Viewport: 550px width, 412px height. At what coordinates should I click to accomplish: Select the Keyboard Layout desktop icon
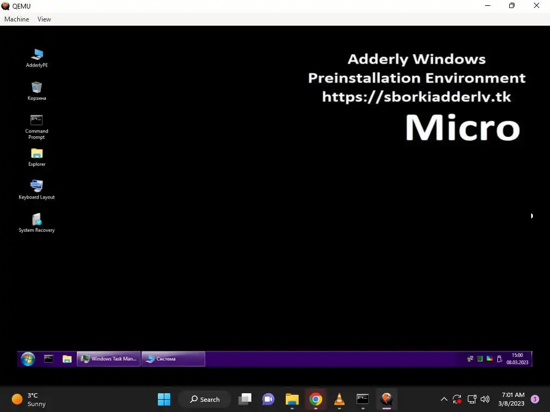click(37, 189)
